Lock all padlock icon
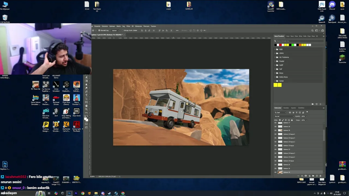Image resolution: width=349 pixels, height=196 pixels. (x=292, y=120)
